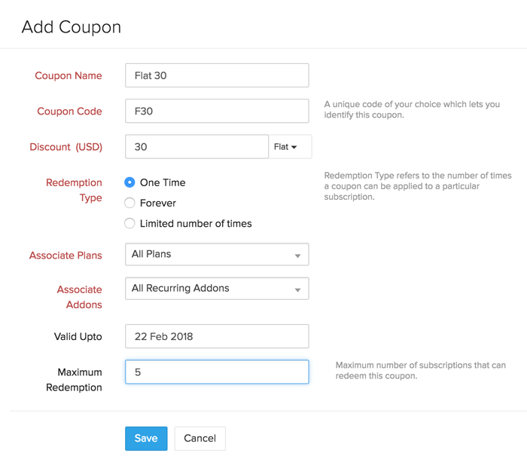Expand the All Recurring Addons dropdown
This screenshot has width=527, height=465.
tap(217, 289)
